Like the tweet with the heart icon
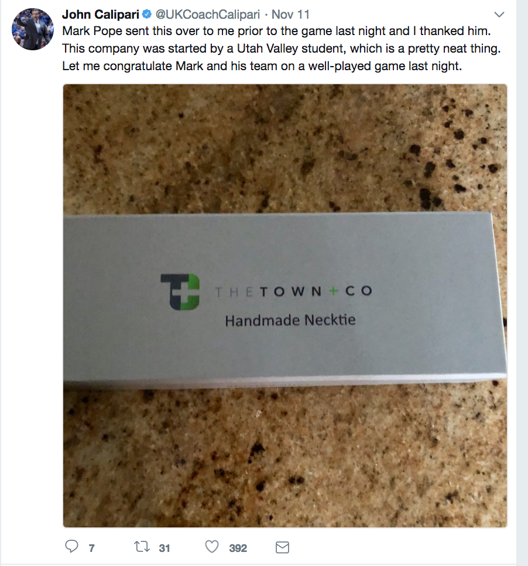 pyautogui.click(x=212, y=547)
